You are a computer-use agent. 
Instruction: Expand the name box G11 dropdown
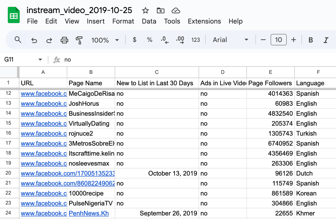(40, 60)
